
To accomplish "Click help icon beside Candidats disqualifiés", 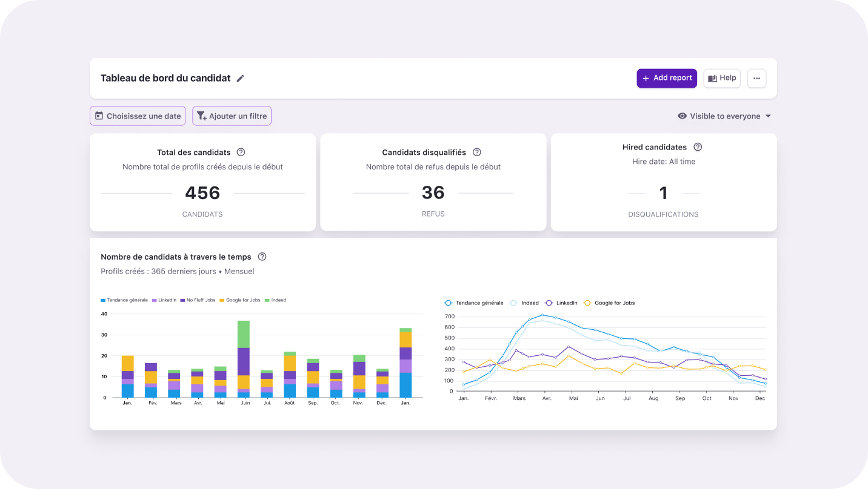I will click(x=477, y=153).
